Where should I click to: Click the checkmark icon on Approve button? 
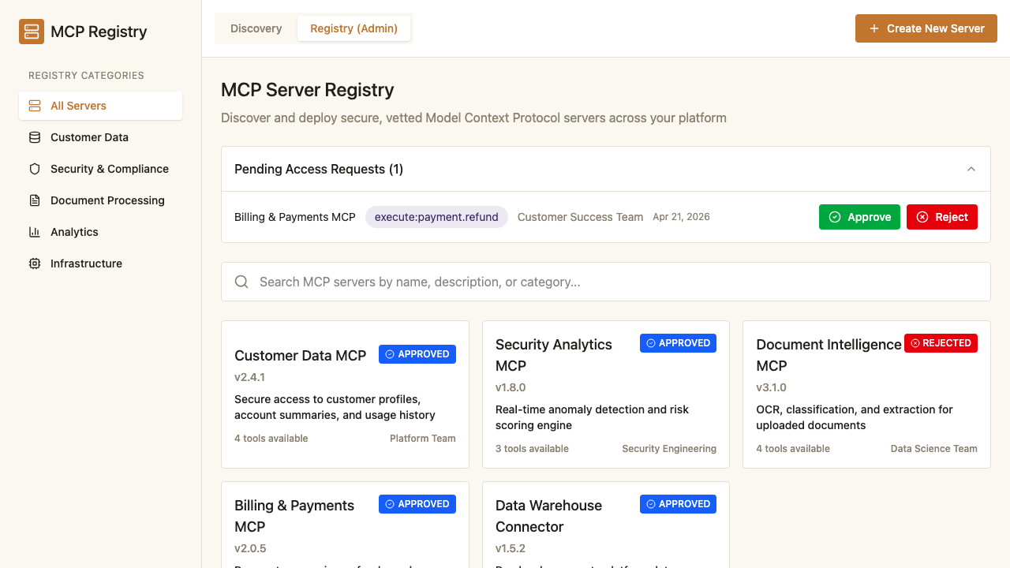835,217
